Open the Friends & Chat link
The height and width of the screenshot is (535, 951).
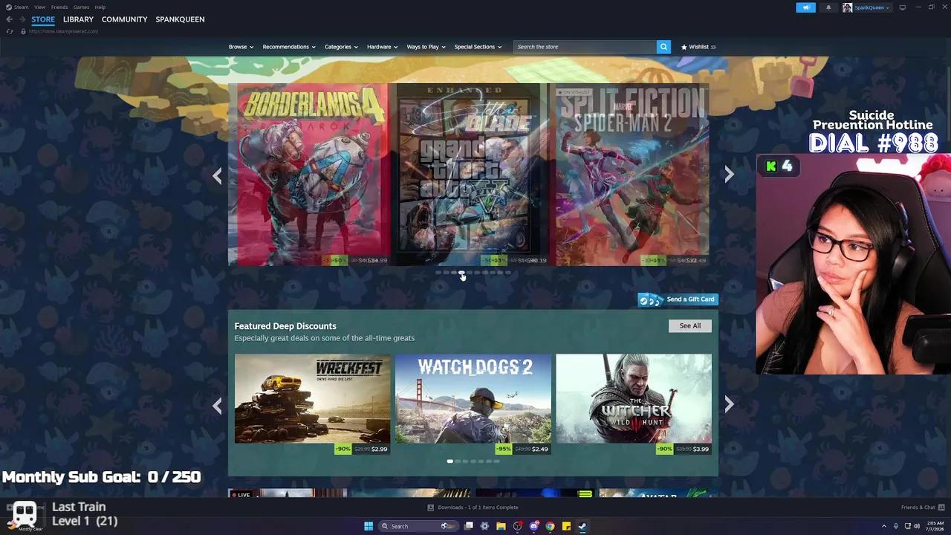918,508
